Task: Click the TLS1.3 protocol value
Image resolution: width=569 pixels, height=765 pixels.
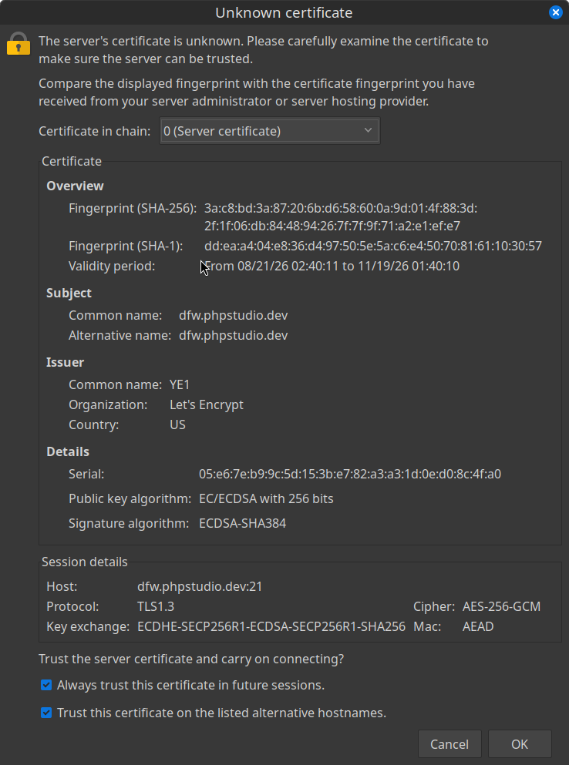Action: 155,606
